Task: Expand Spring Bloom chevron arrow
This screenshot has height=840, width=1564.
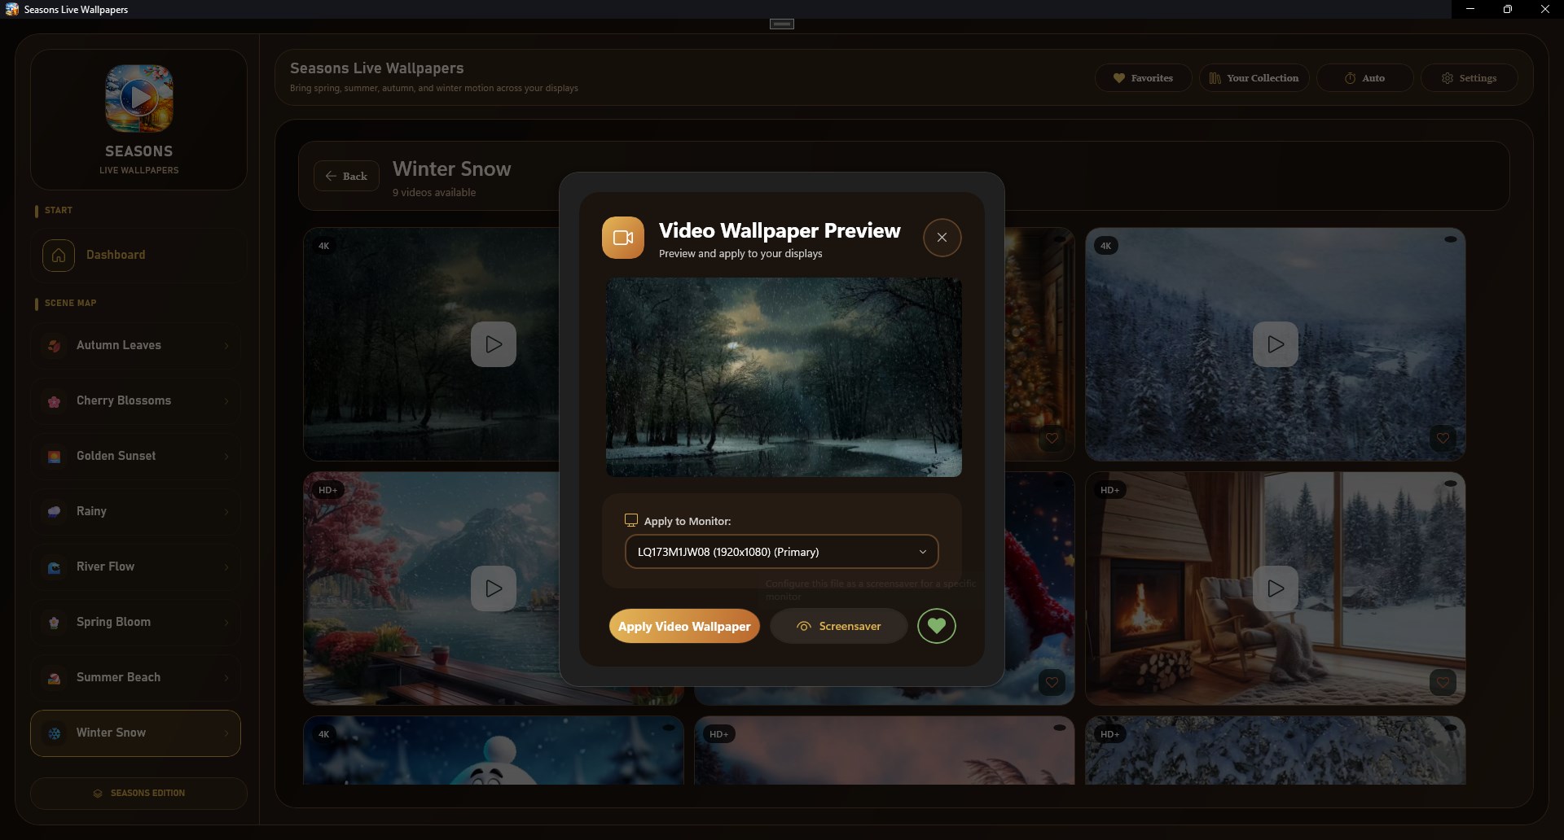Action: click(226, 623)
